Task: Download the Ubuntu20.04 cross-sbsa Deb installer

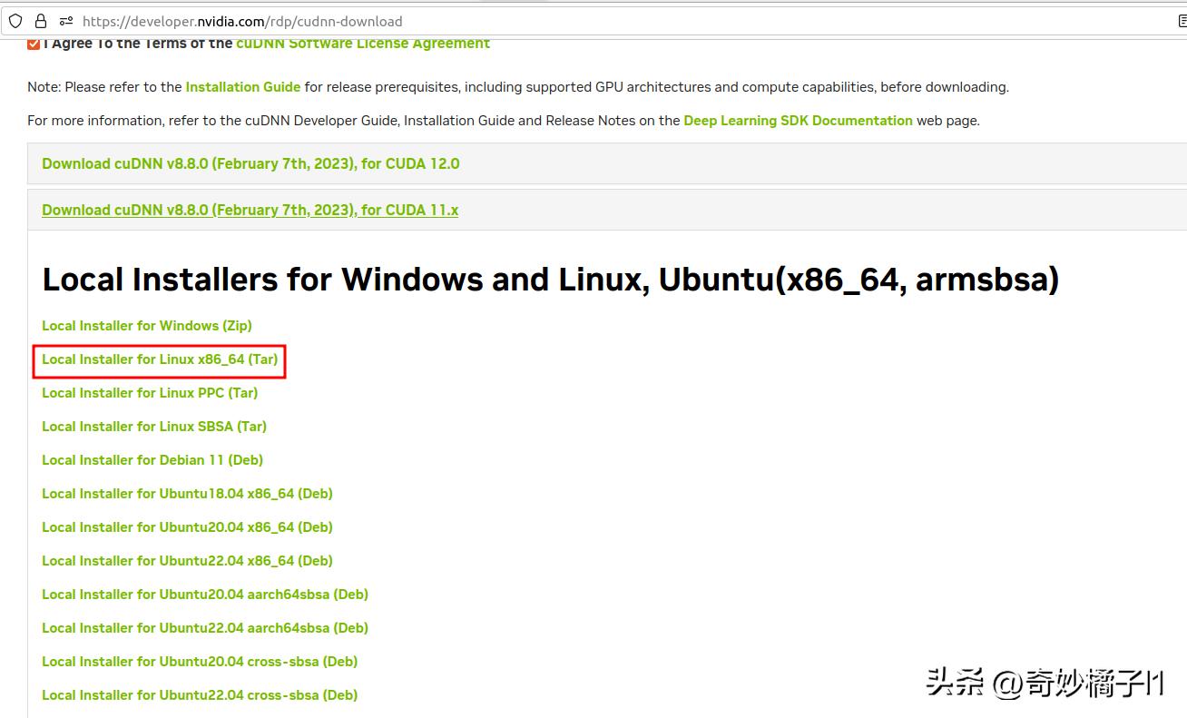Action: pos(199,661)
